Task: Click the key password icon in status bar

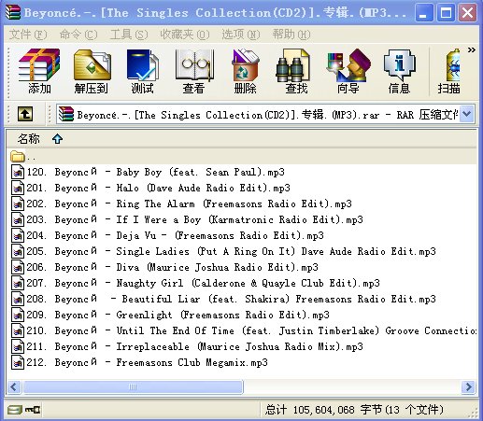Action: pyautogui.click(x=33, y=410)
